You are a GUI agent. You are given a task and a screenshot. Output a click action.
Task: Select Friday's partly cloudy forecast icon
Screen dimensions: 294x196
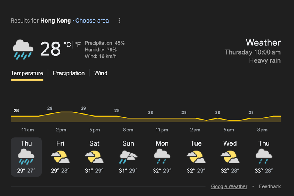60,157
